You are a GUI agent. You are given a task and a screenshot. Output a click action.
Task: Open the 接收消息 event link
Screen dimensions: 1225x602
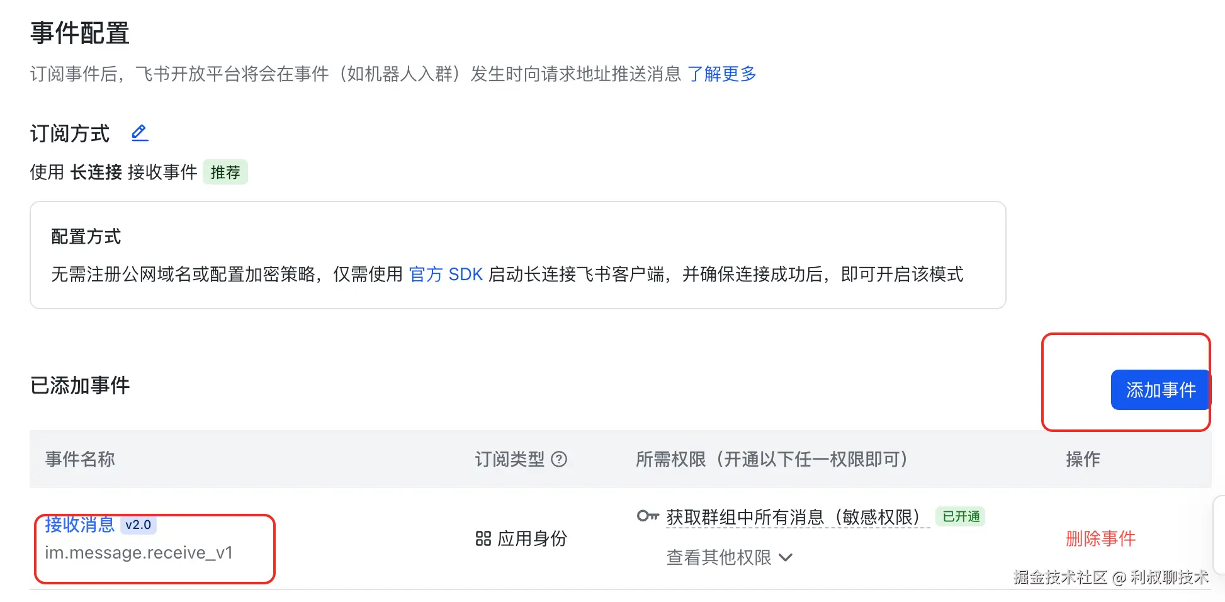pyautogui.click(x=79, y=525)
